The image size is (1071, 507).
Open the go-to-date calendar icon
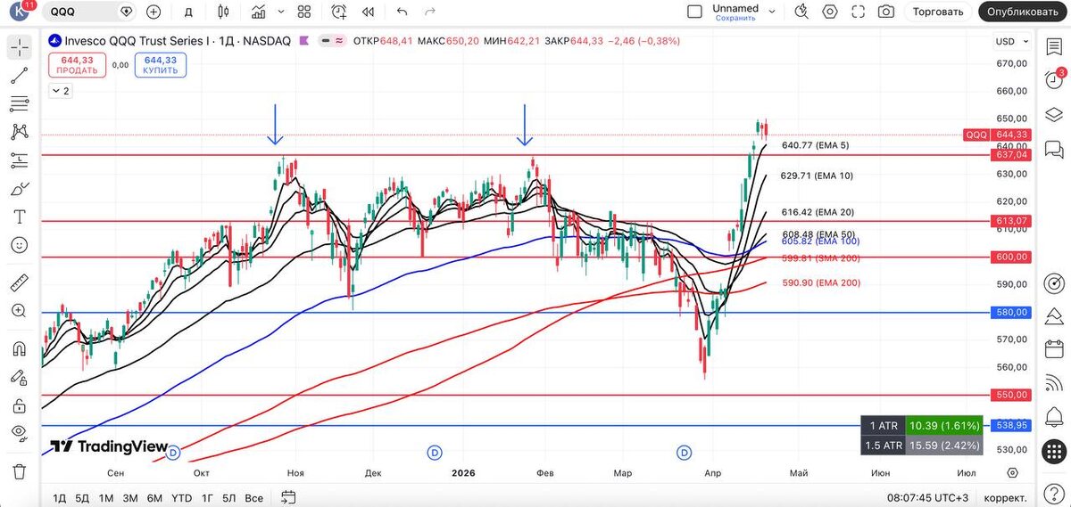pyautogui.click(x=287, y=497)
